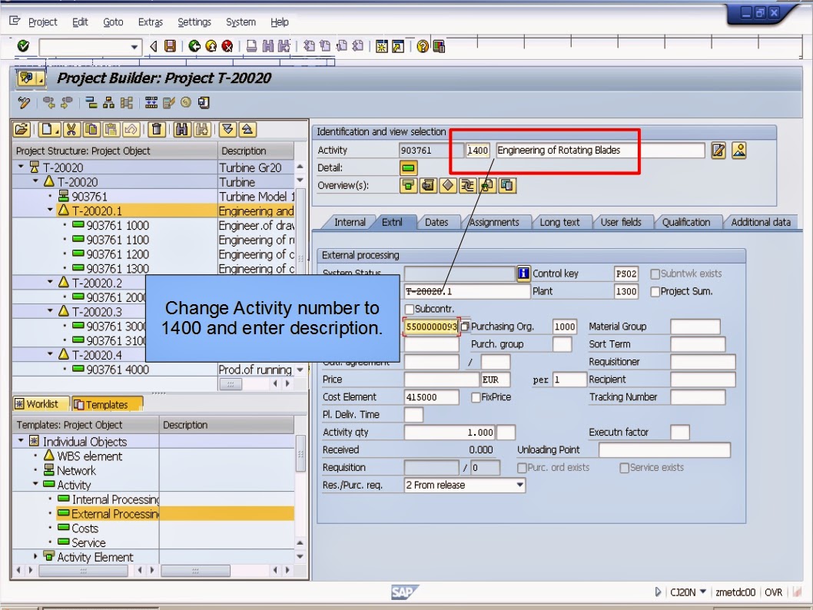813x610 pixels.
Task: Click Expand subtree icon in the structure toolbar
Action: click(x=227, y=130)
